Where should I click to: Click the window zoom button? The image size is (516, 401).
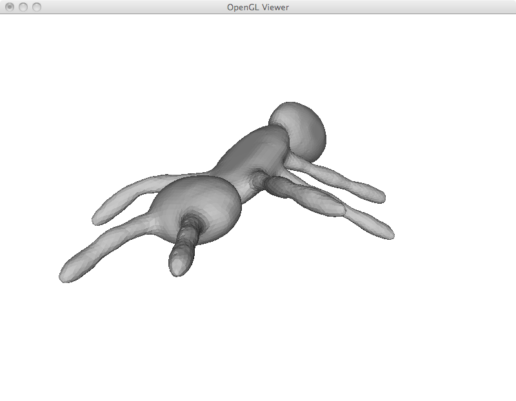click(37, 7)
